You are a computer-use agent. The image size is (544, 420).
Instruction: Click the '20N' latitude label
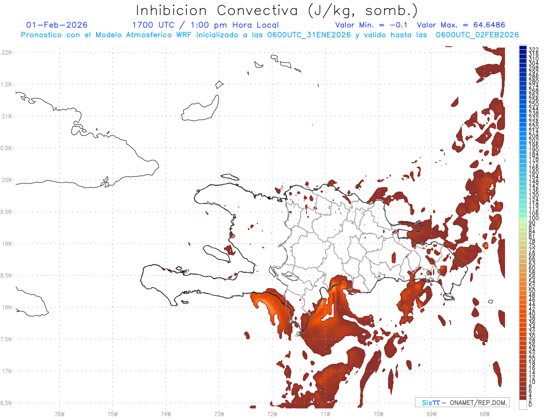click(x=7, y=180)
